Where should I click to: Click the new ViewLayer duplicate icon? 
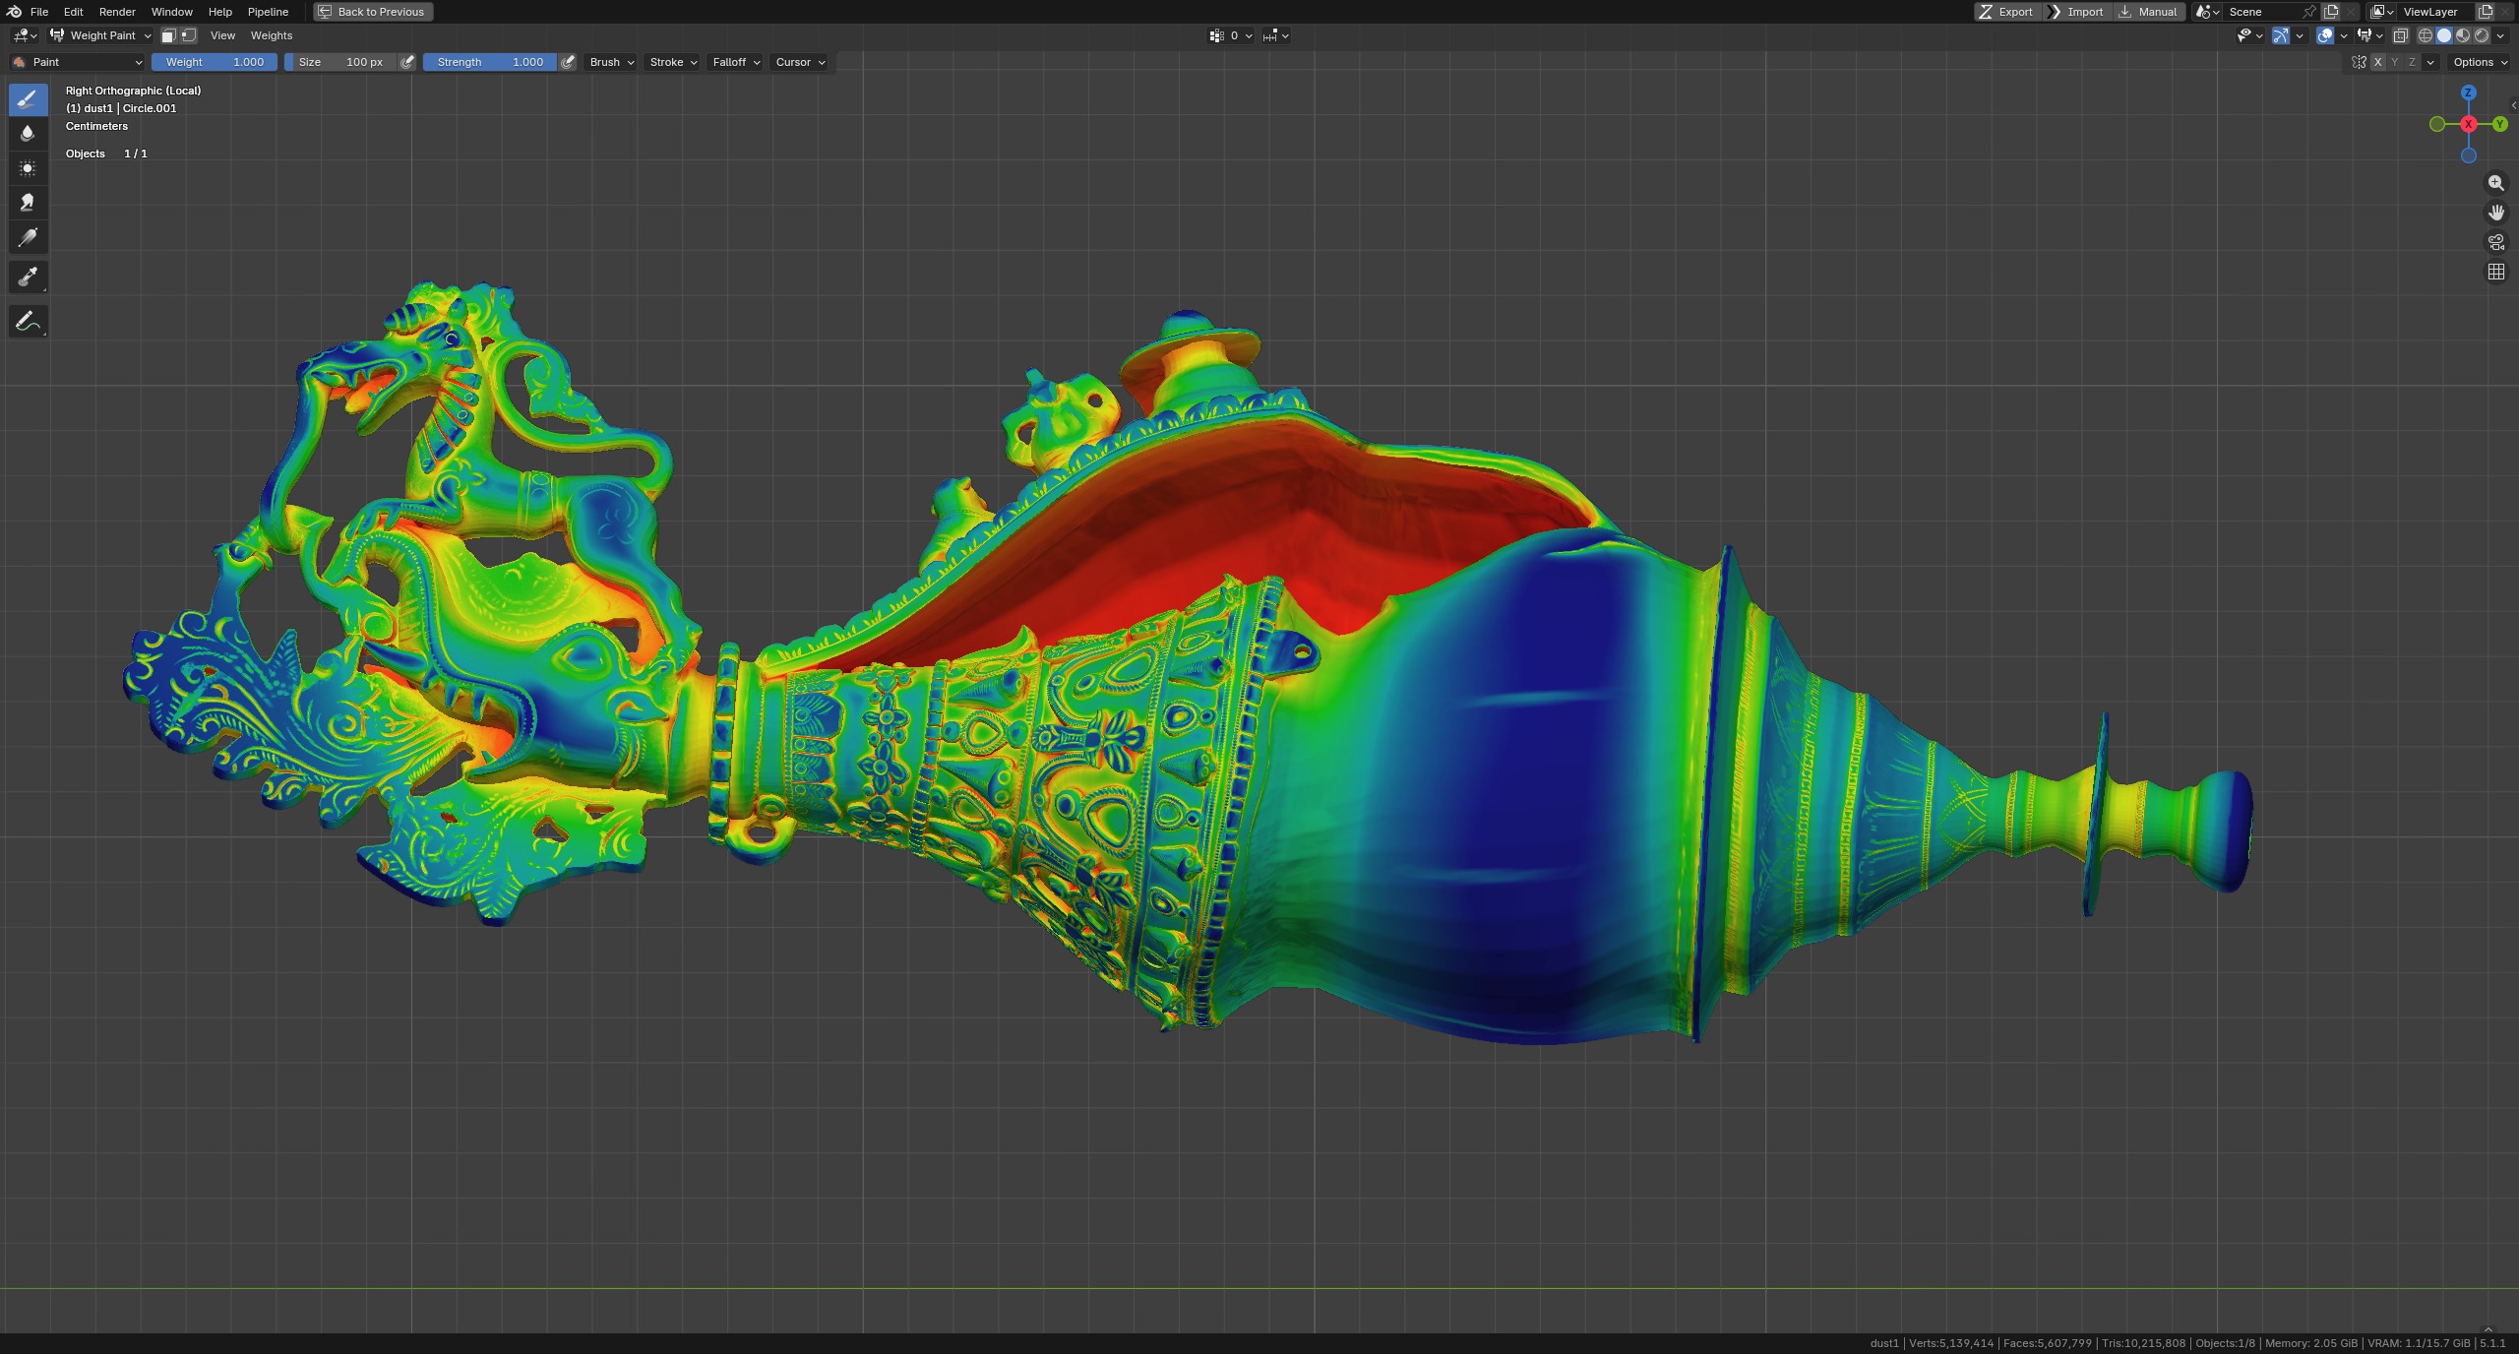[2486, 12]
